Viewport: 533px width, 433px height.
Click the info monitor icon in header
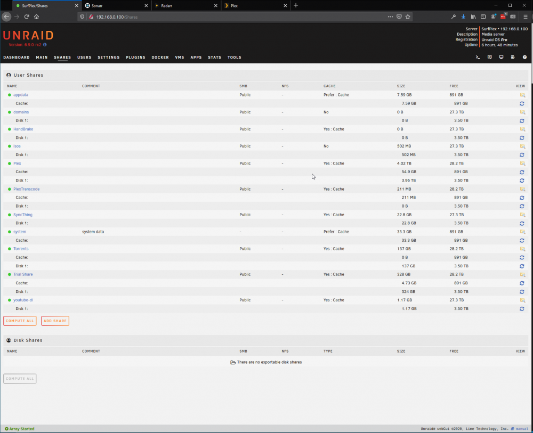[x=501, y=58]
